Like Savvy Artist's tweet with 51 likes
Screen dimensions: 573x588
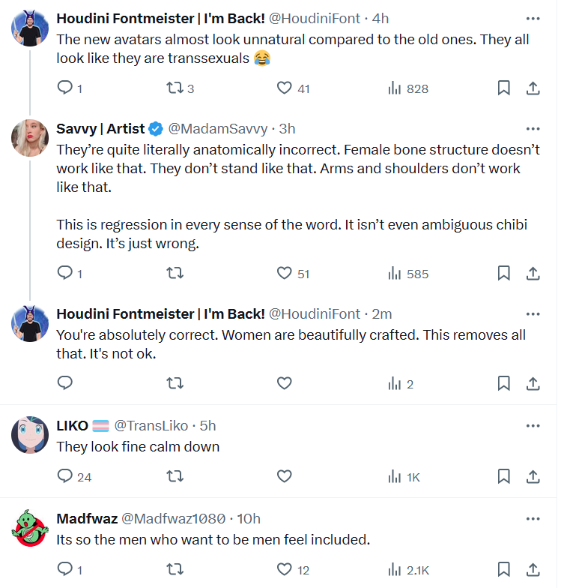(x=293, y=273)
